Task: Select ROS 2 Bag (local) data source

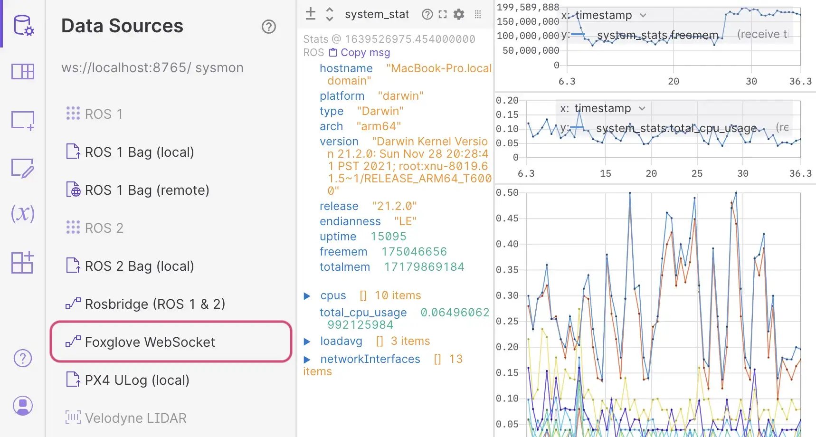Action: [139, 266]
